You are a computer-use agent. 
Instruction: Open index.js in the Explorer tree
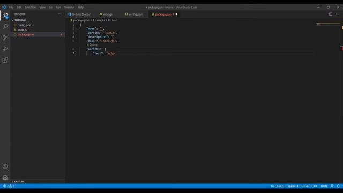[22, 30]
